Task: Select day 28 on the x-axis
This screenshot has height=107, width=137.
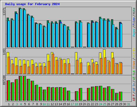Action: [x=116, y=104]
